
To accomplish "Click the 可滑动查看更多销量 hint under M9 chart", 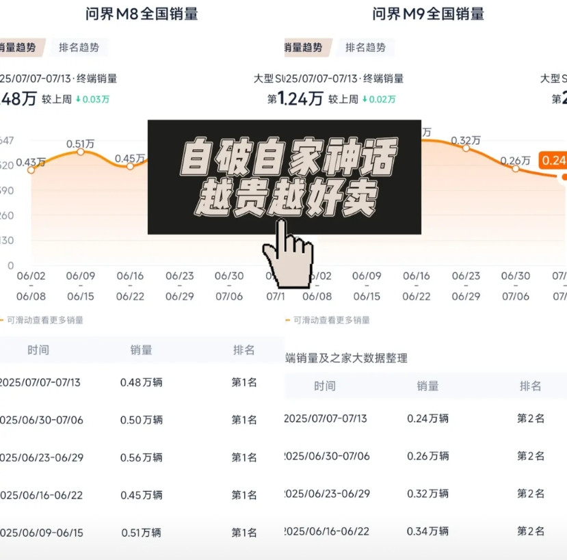I will click(331, 320).
